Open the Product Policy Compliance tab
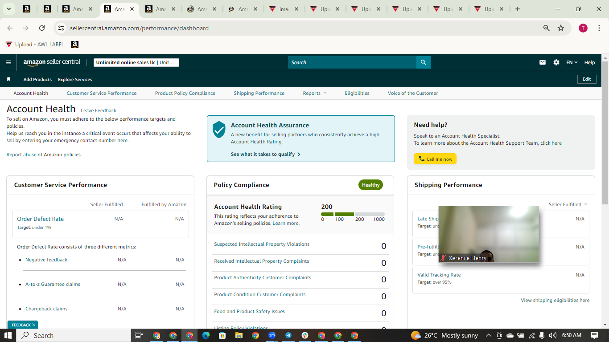 click(x=185, y=93)
